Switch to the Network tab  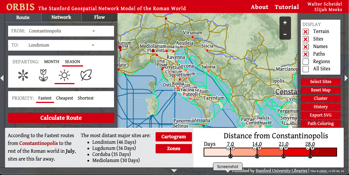(61, 17)
